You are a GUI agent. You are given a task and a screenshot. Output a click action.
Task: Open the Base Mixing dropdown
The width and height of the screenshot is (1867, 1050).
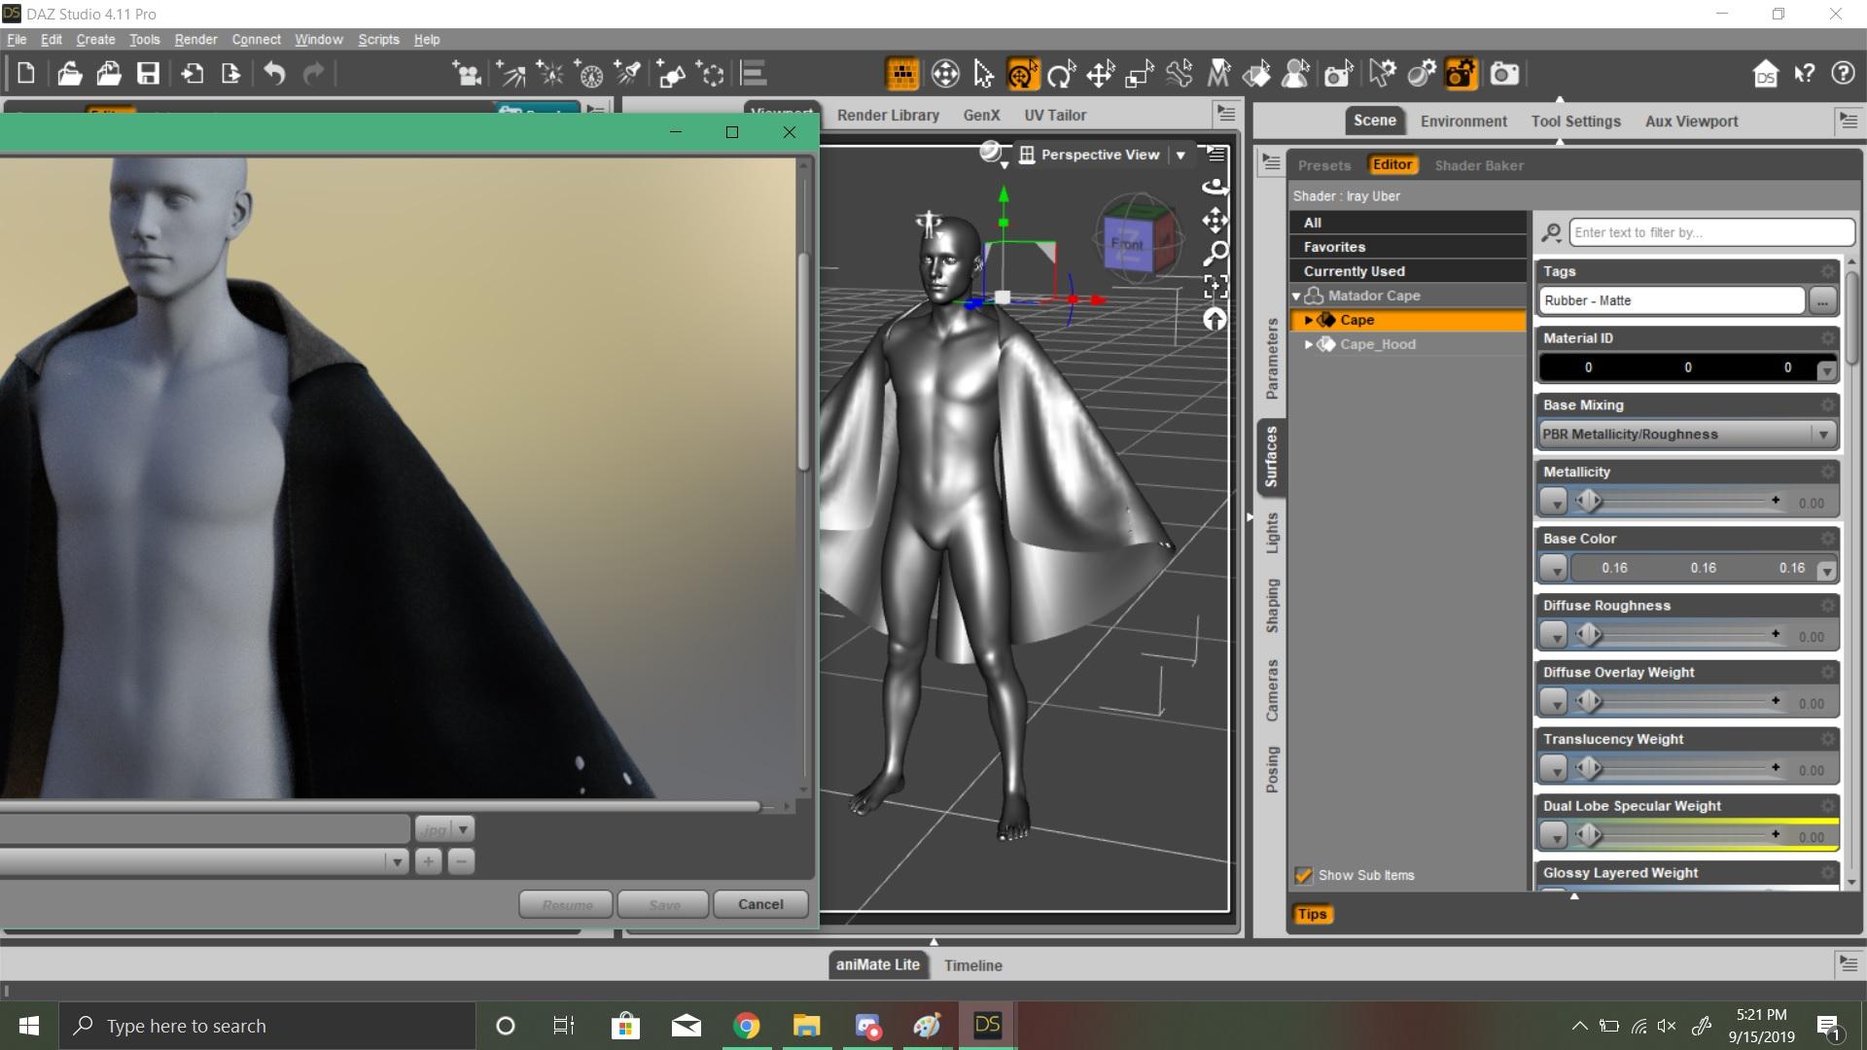click(1688, 435)
